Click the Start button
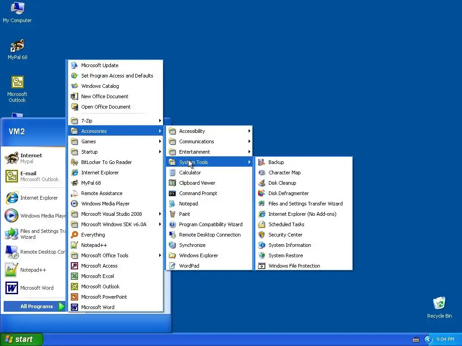Viewport: 462px width, 346px height. [x=22, y=339]
